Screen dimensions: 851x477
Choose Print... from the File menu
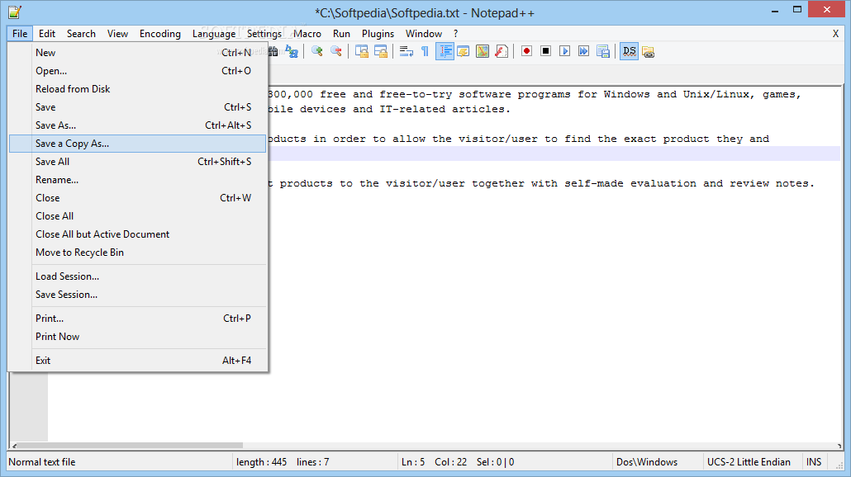(138, 319)
